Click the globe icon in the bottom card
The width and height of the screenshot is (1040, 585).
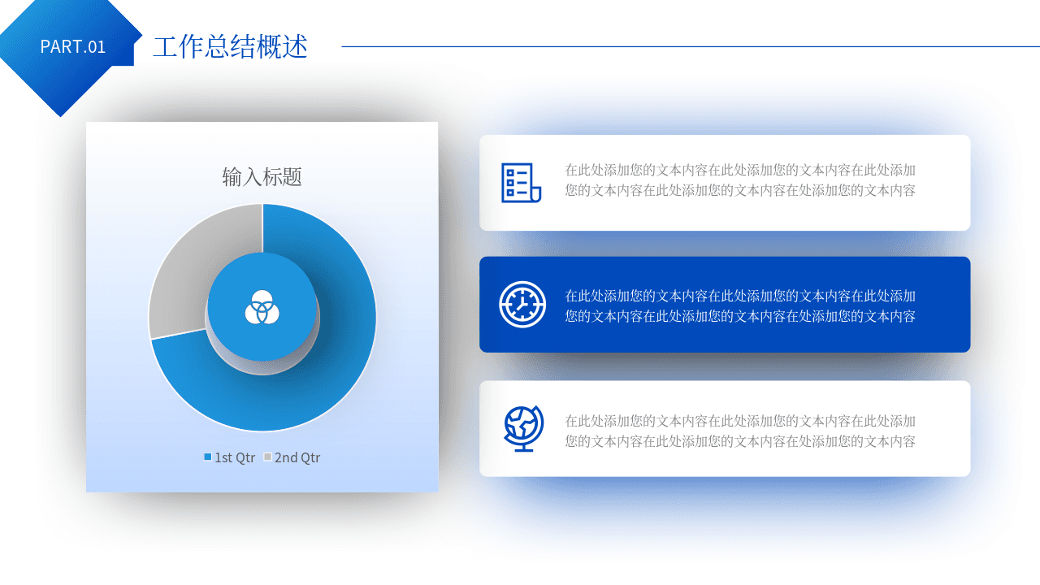click(x=524, y=429)
